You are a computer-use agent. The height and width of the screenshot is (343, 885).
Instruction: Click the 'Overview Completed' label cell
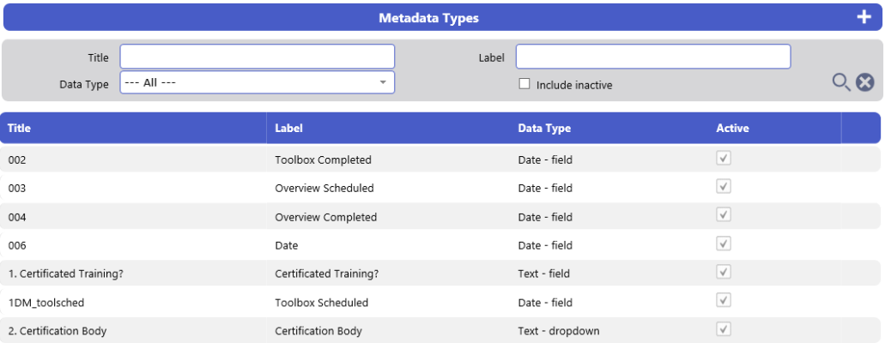pos(325,217)
